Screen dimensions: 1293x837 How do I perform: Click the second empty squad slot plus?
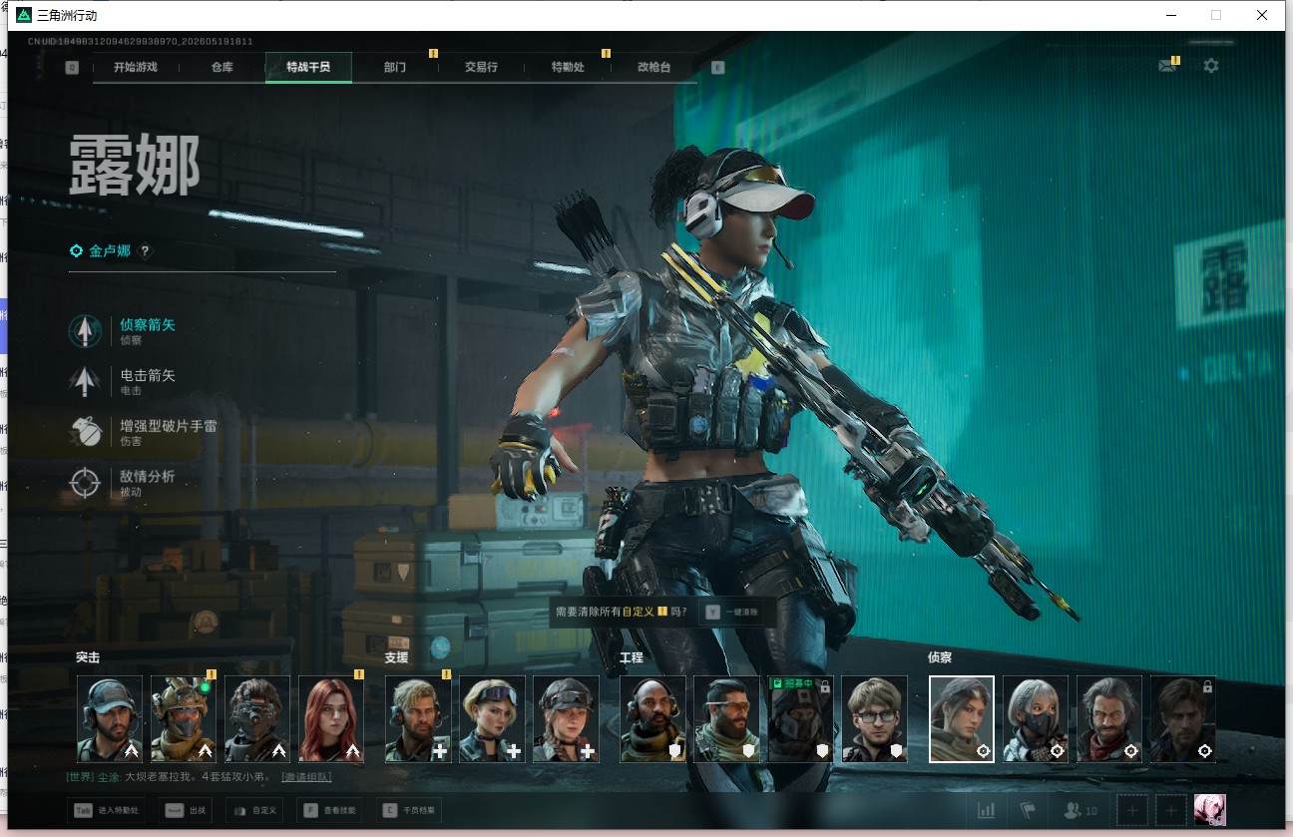click(x=1171, y=810)
